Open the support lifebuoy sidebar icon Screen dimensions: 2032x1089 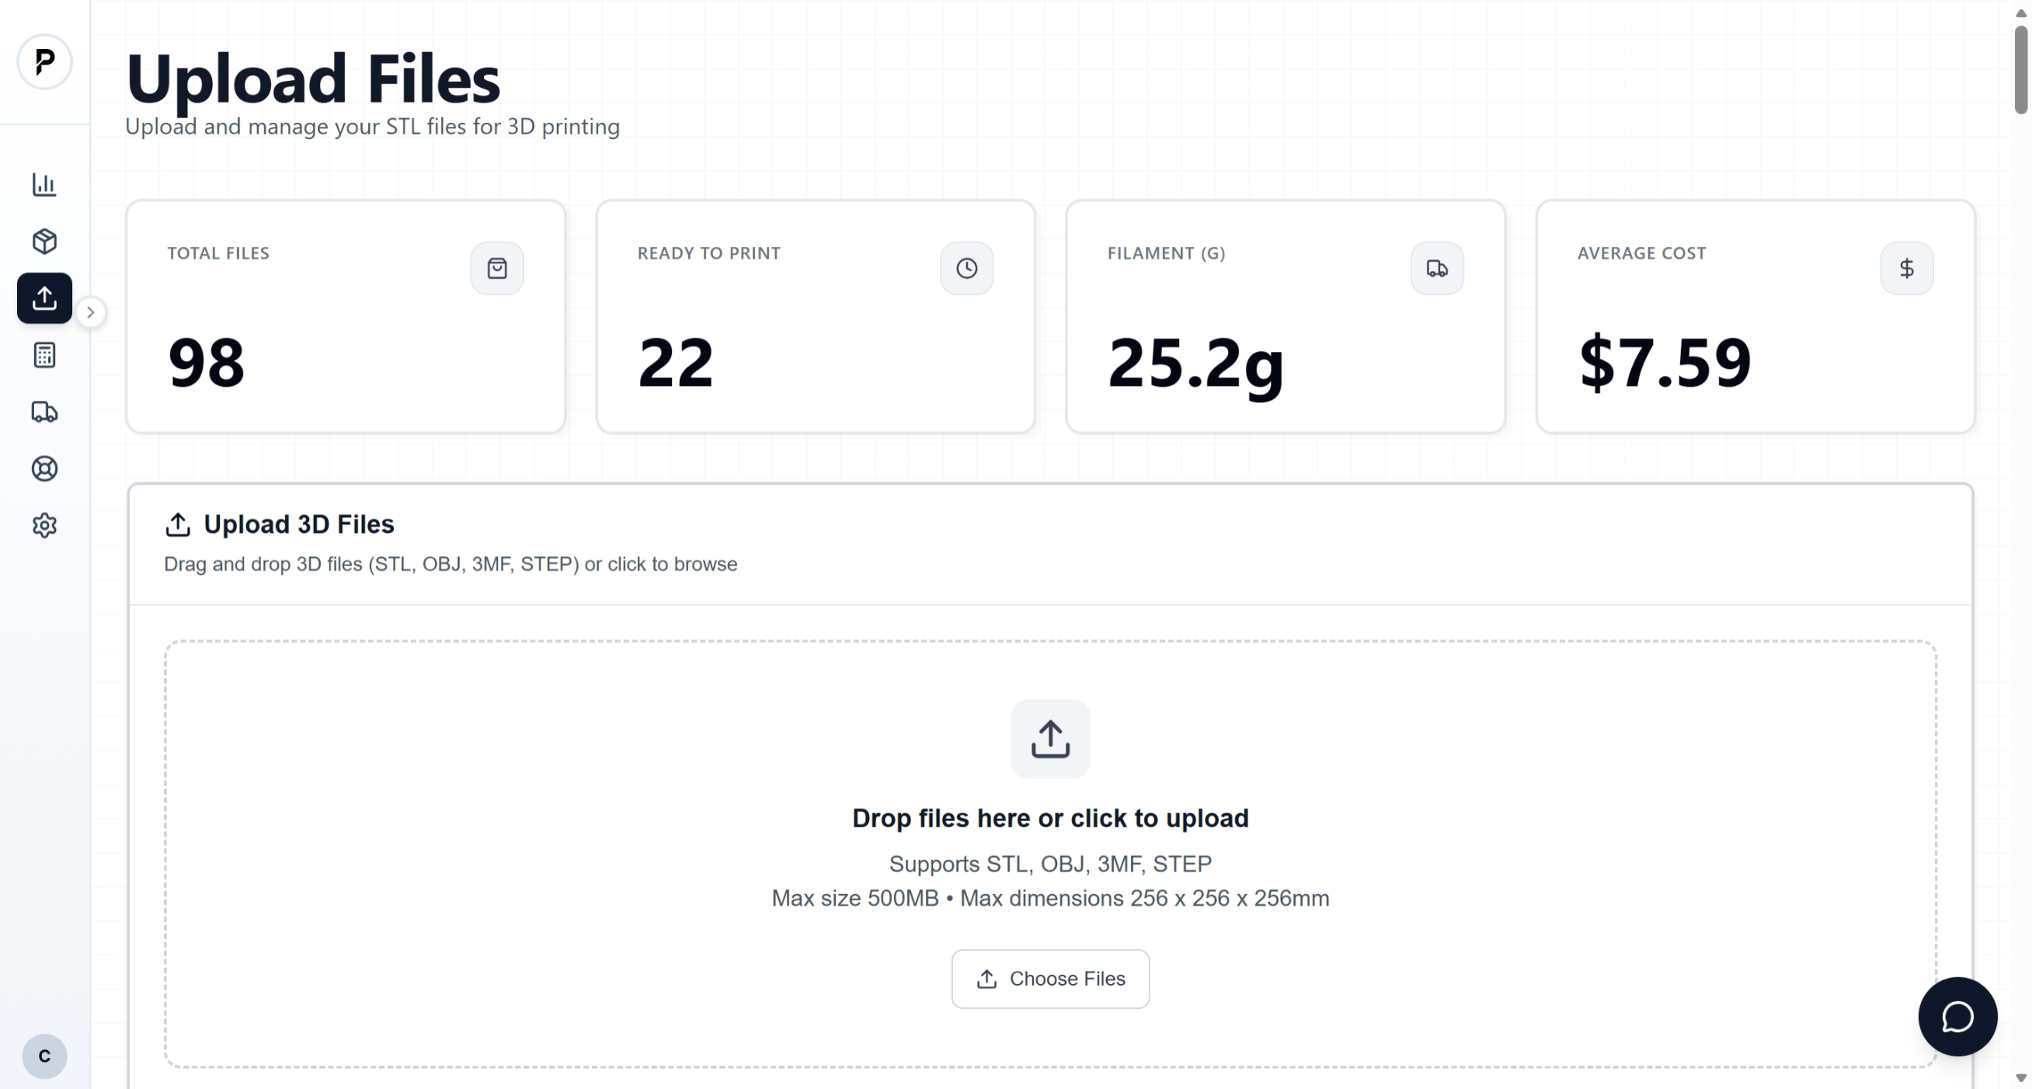click(x=44, y=468)
